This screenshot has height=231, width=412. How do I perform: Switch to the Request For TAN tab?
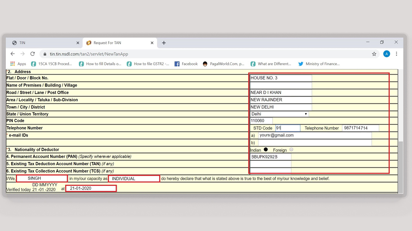(120, 43)
